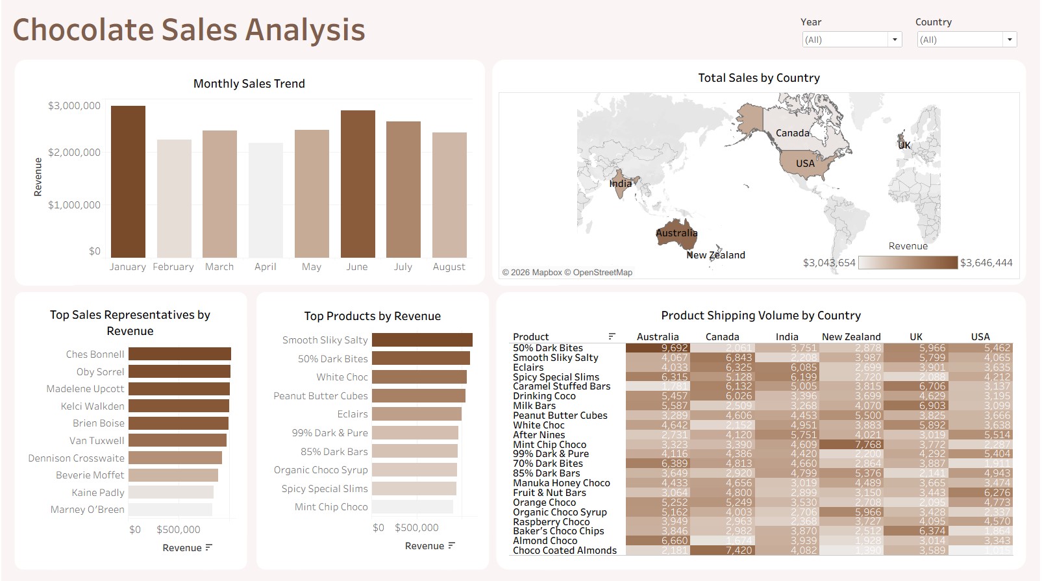The image size is (1042, 581).
Task: Select the Eclairs product bar
Action: [417, 414]
